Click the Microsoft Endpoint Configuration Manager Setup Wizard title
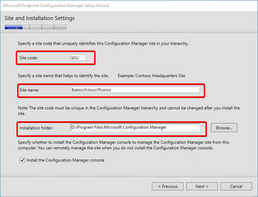 (x=56, y=6)
